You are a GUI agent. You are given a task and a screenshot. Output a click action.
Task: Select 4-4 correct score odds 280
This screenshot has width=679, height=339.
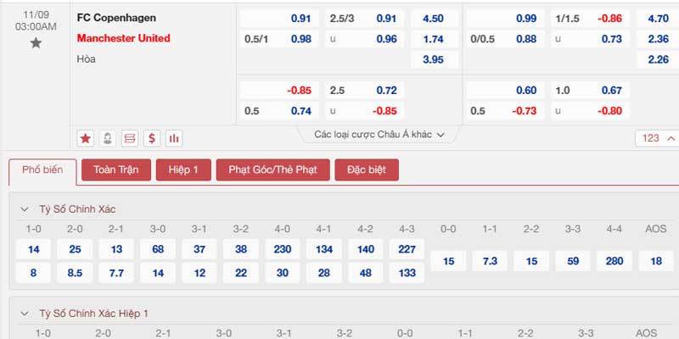click(x=614, y=261)
